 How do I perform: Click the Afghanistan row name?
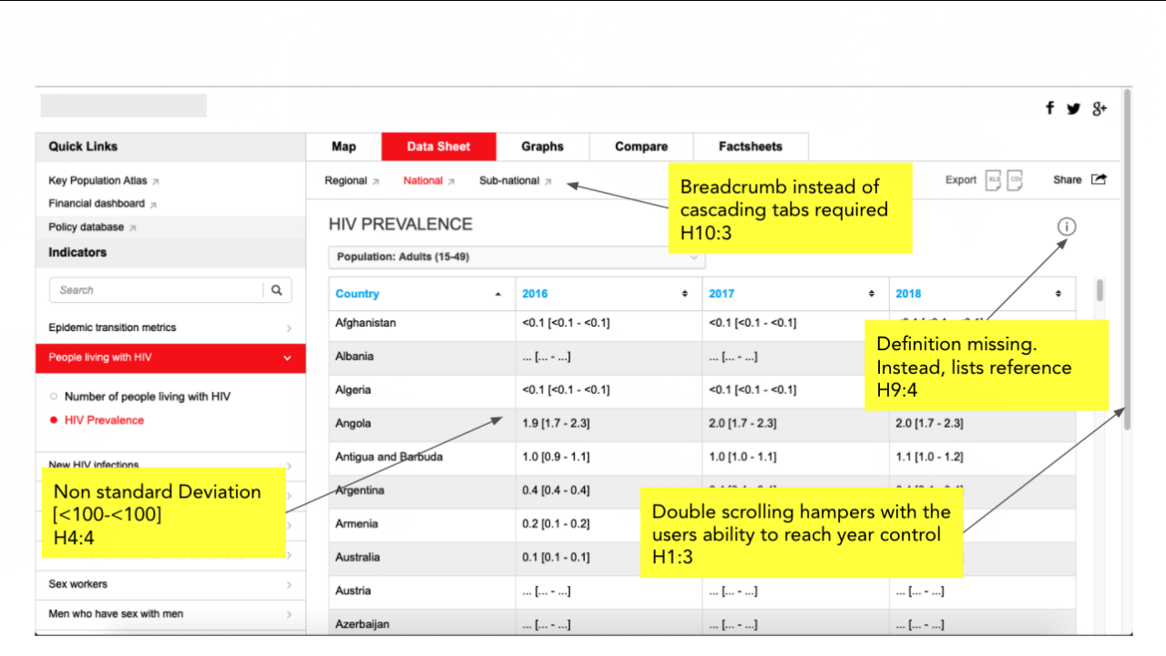point(365,323)
